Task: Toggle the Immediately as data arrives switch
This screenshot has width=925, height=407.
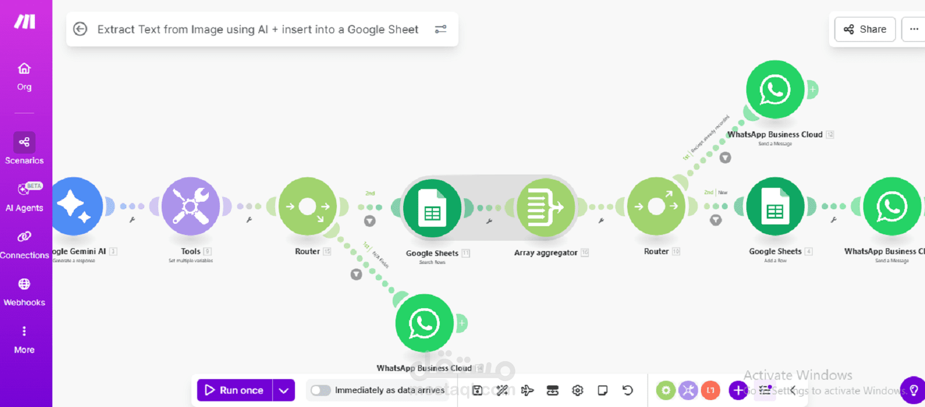Action: point(321,390)
